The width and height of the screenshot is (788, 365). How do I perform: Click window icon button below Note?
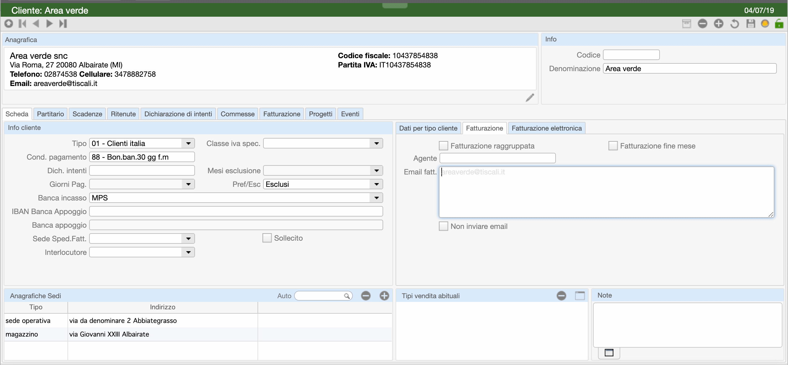point(609,353)
